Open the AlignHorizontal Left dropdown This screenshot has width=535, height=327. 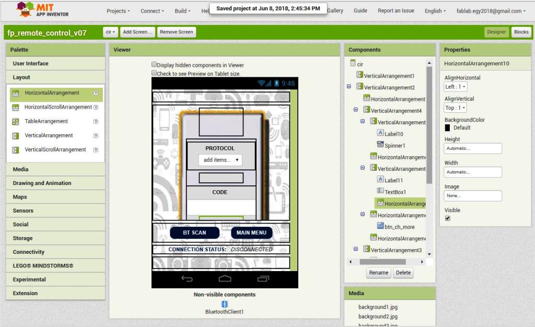pos(455,87)
